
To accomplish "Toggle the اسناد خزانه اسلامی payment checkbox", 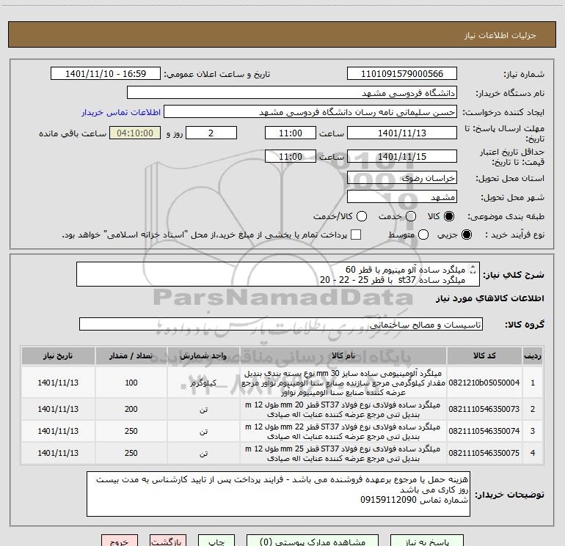I will click(356, 235).
